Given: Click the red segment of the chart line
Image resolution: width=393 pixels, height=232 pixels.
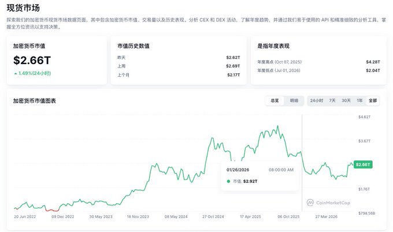Looking at the screenshot, I should [x=52, y=211].
